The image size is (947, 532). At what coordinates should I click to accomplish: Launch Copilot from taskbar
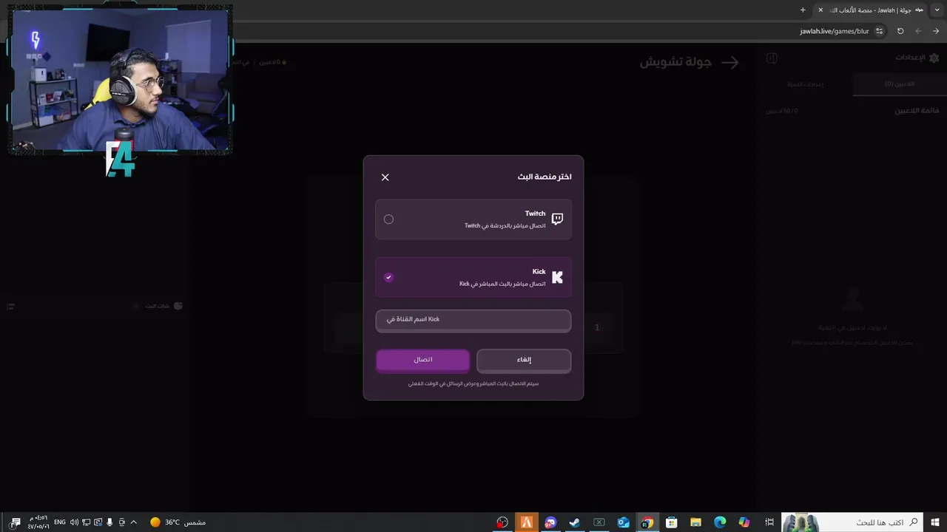point(744,522)
